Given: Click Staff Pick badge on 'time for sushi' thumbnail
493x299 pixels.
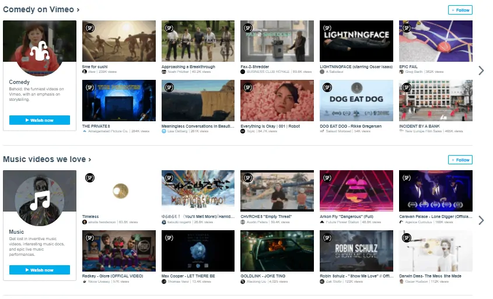Looking at the screenshot, I should coord(90,27).
